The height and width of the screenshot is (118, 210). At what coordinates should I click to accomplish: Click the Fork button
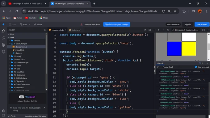point(23,24)
